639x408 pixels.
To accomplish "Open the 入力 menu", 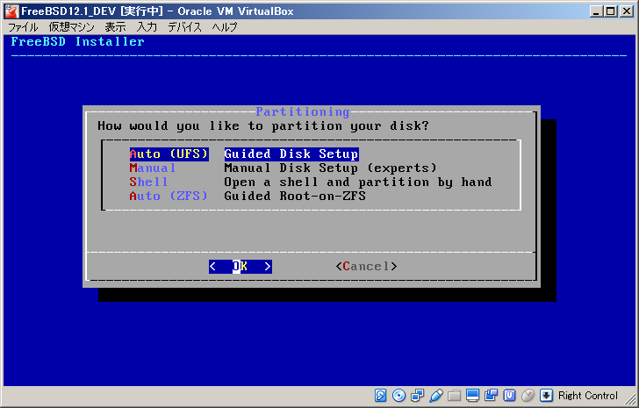I will pyautogui.click(x=147, y=27).
